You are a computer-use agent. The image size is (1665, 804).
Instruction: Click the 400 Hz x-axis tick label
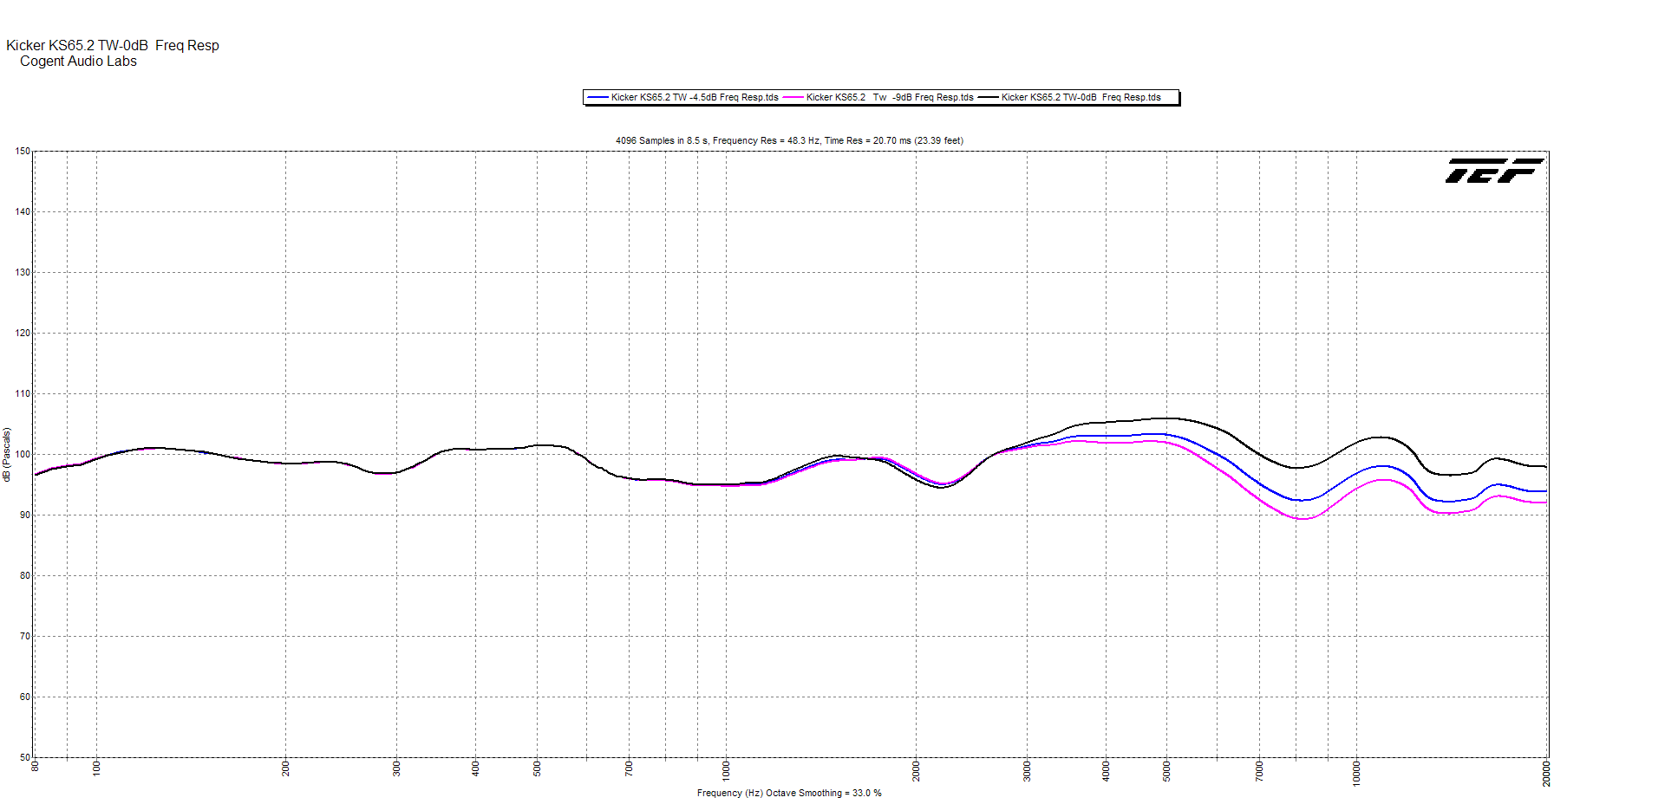475,768
